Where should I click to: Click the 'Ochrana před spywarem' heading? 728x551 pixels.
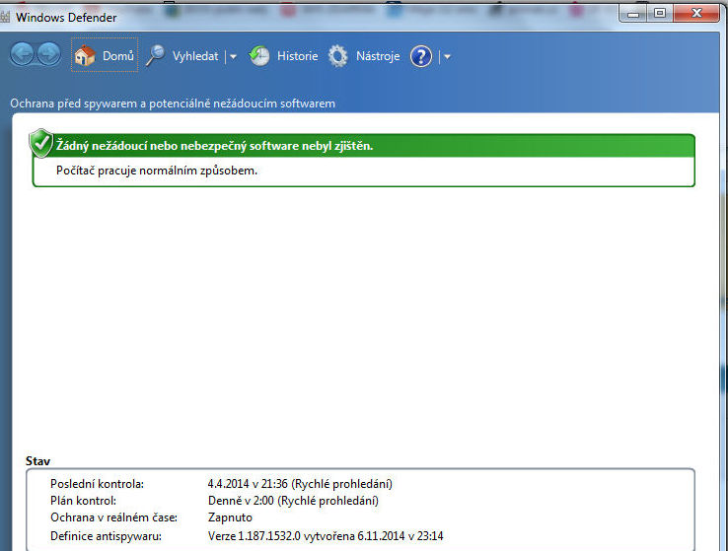[x=173, y=103]
